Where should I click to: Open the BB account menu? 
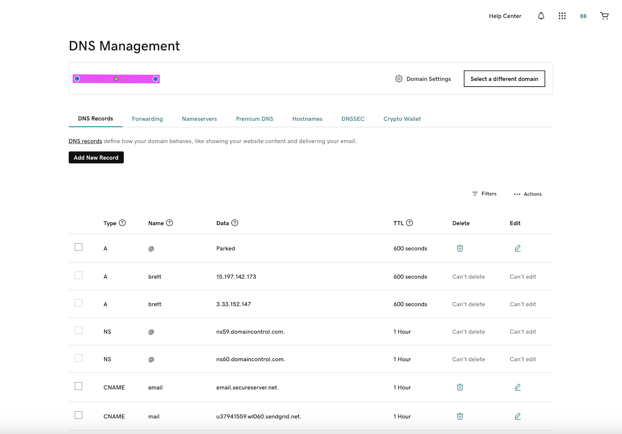pos(583,16)
